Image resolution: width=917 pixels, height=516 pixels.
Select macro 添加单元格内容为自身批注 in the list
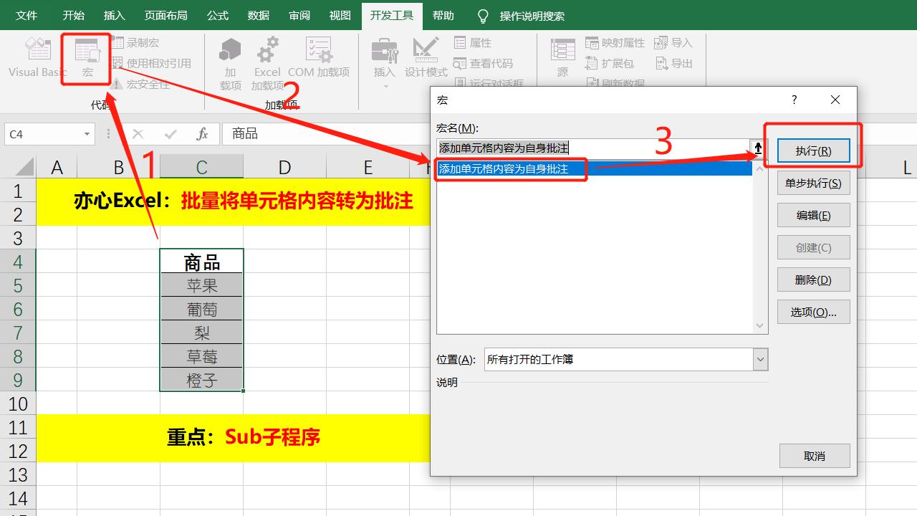click(x=510, y=170)
